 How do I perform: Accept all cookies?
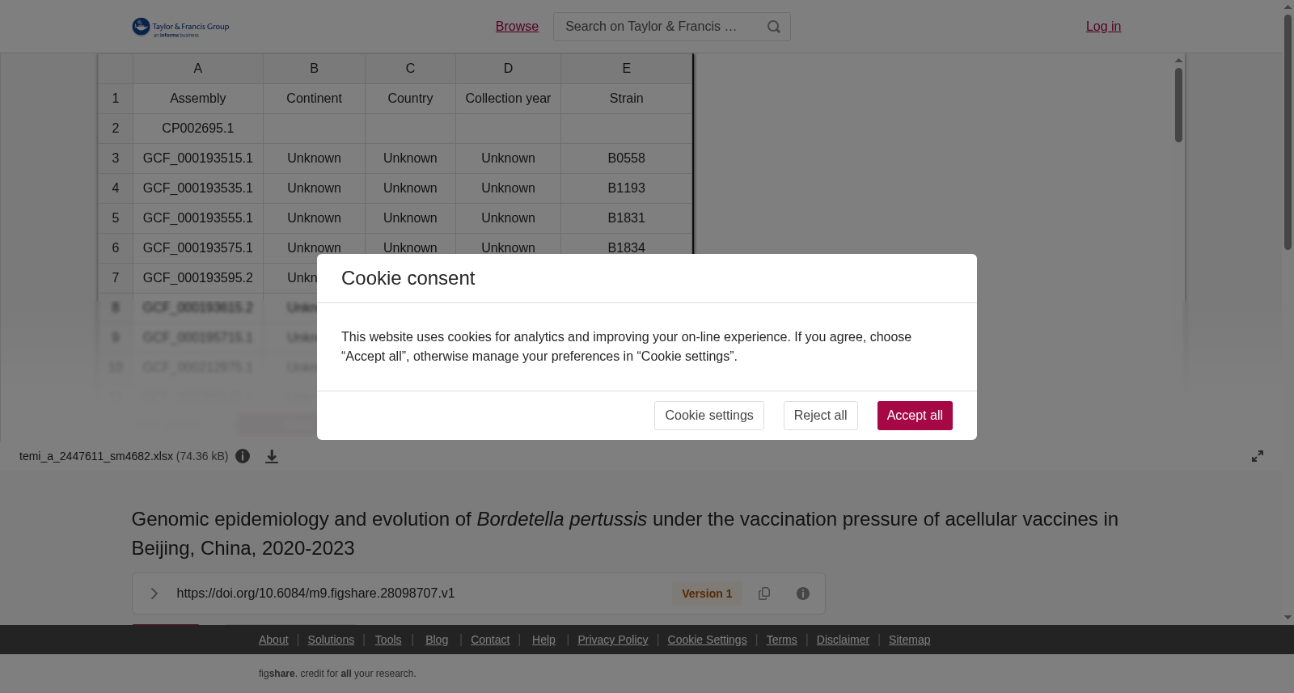pyautogui.click(x=915, y=416)
